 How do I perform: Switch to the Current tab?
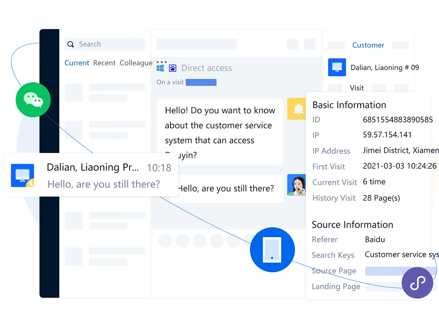(77, 63)
